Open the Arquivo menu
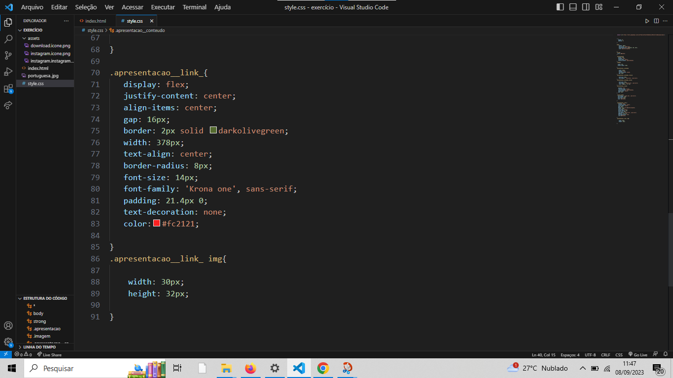Screen dimensions: 673x378 (x=32, y=7)
